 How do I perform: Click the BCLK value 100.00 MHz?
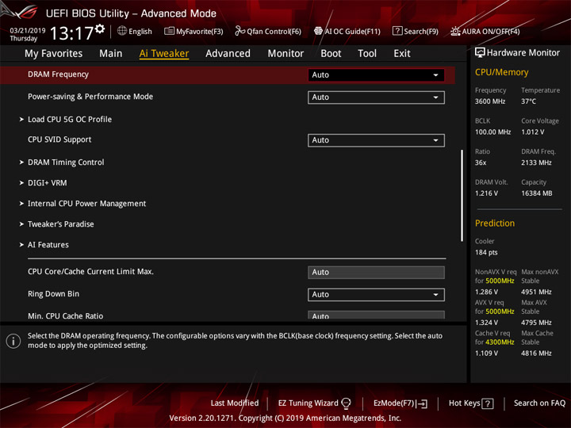point(492,132)
